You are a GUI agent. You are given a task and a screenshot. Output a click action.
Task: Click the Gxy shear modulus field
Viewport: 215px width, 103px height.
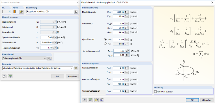[x=119, y=33]
